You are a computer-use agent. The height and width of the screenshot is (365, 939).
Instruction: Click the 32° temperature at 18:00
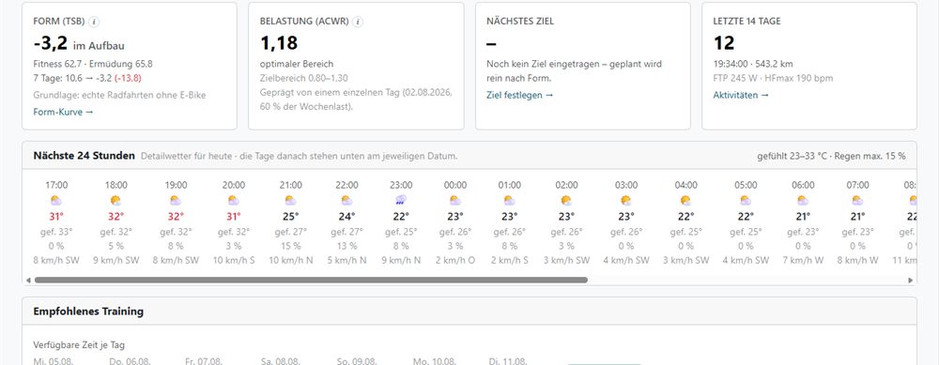[115, 216]
